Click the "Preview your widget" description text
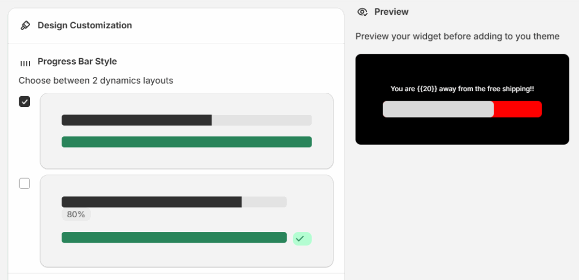 tap(457, 36)
